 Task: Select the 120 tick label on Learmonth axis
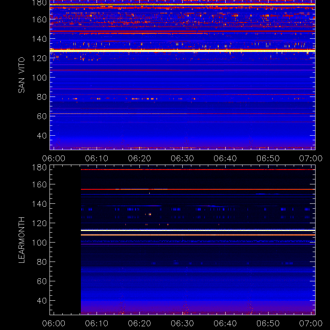[39, 223]
